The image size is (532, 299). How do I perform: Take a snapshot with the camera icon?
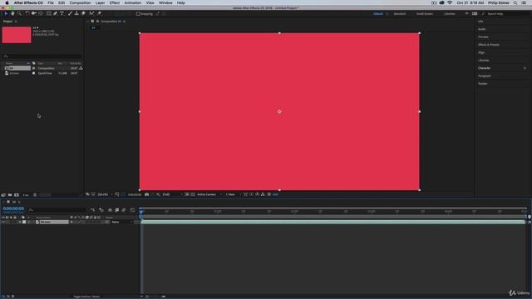tap(146, 194)
